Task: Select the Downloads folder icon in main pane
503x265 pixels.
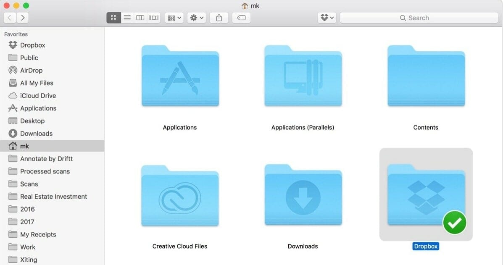Action: click(x=303, y=195)
